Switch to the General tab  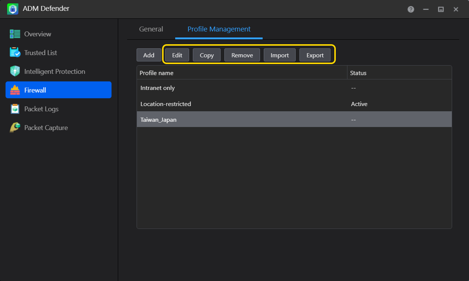pyautogui.click(x=151, y=29)
